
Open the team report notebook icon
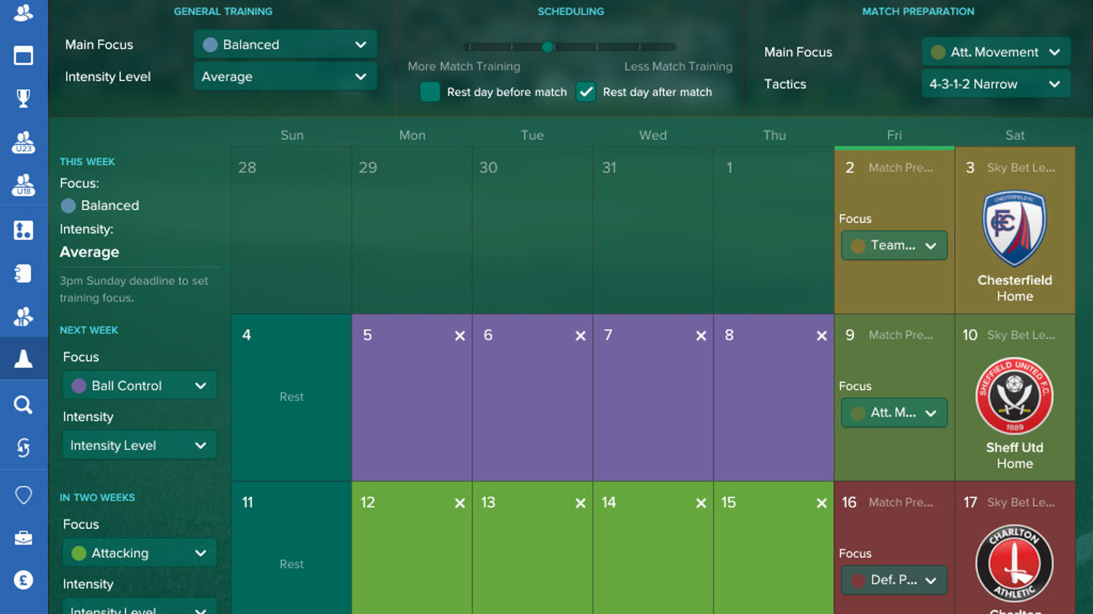[23, 273]
